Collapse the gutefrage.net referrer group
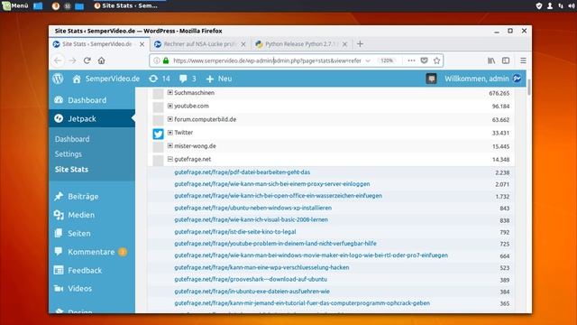577x325 pixels. (170, 159)
